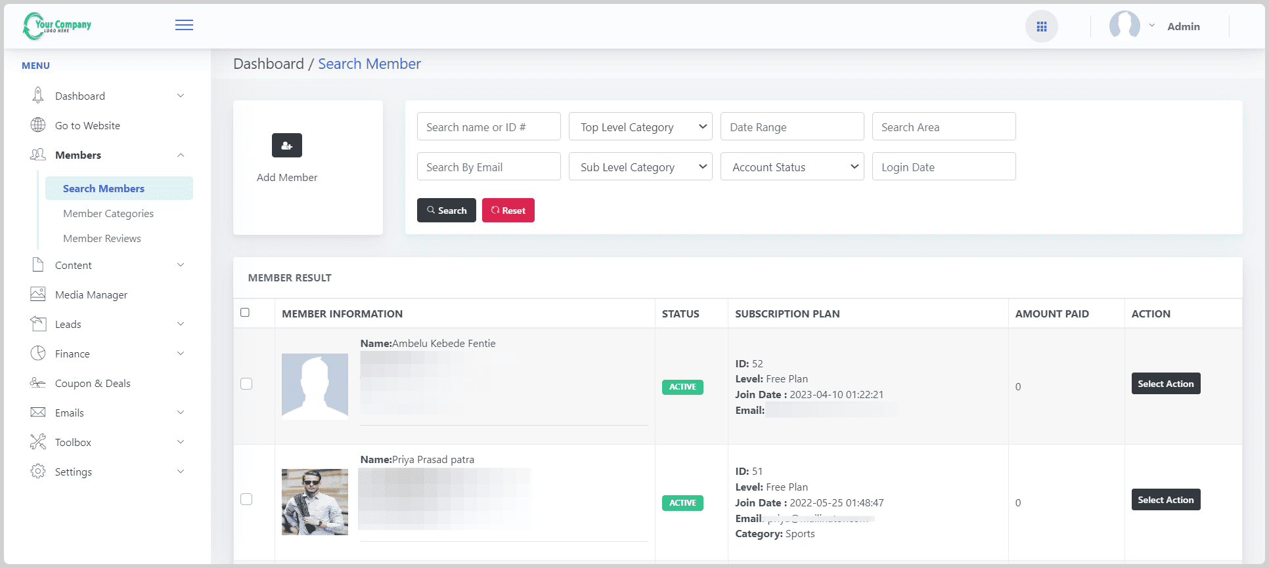Click the Admin avatar icon
The height and width of the screenshot is (568, 1269).
click(x=1124, y=26)
